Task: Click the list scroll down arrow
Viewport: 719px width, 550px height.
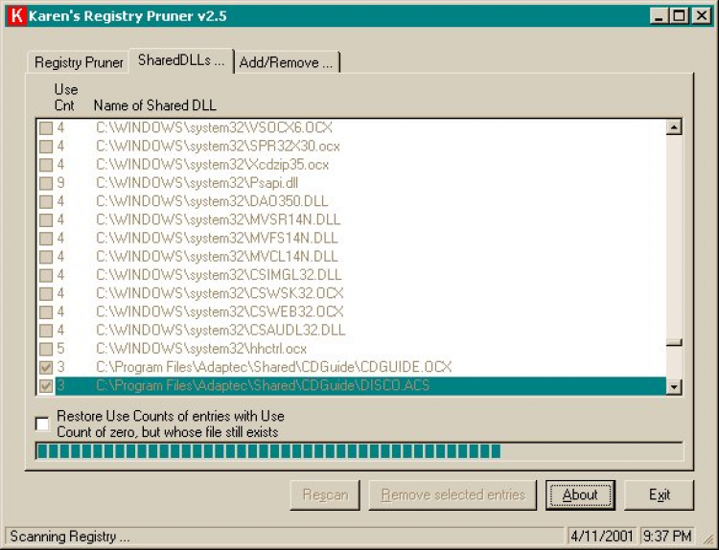Action: (674, 387)
